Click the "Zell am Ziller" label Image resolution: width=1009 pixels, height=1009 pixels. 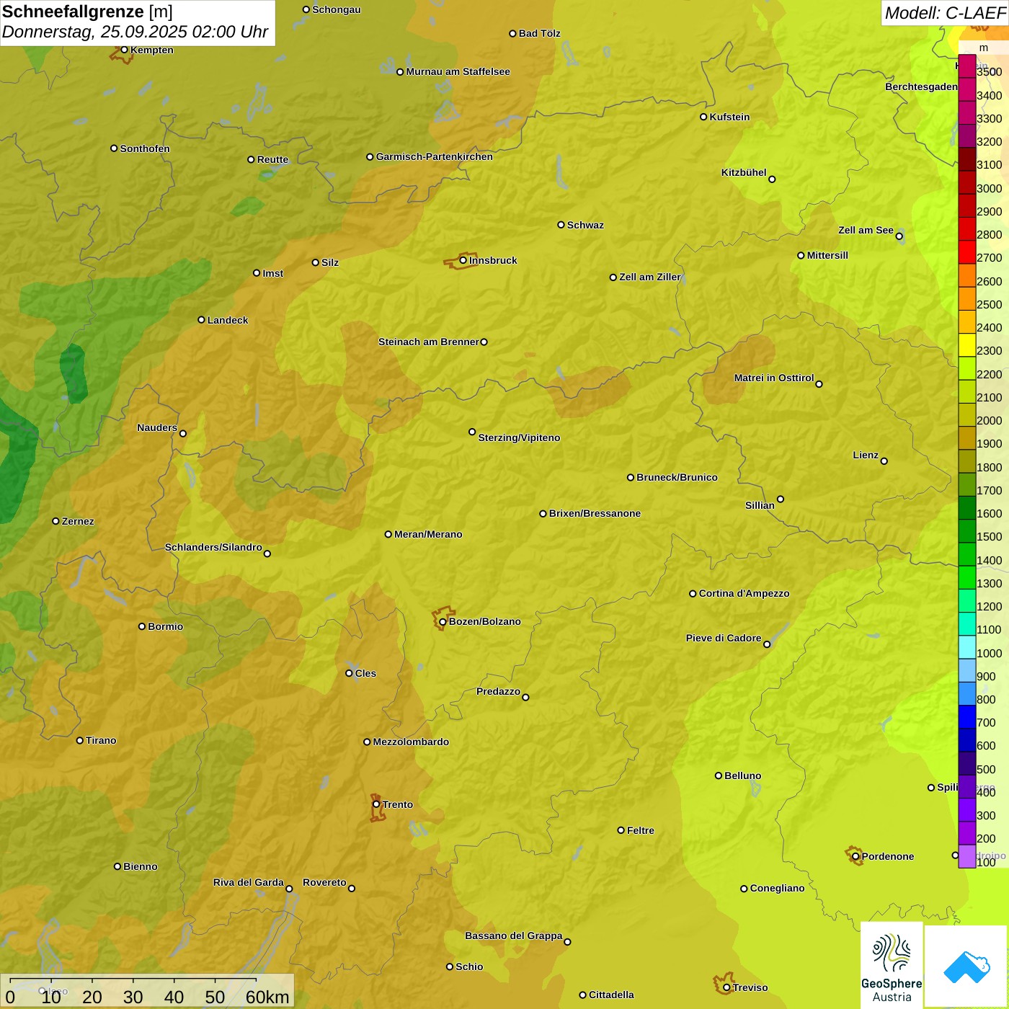[x=650, y=277]
